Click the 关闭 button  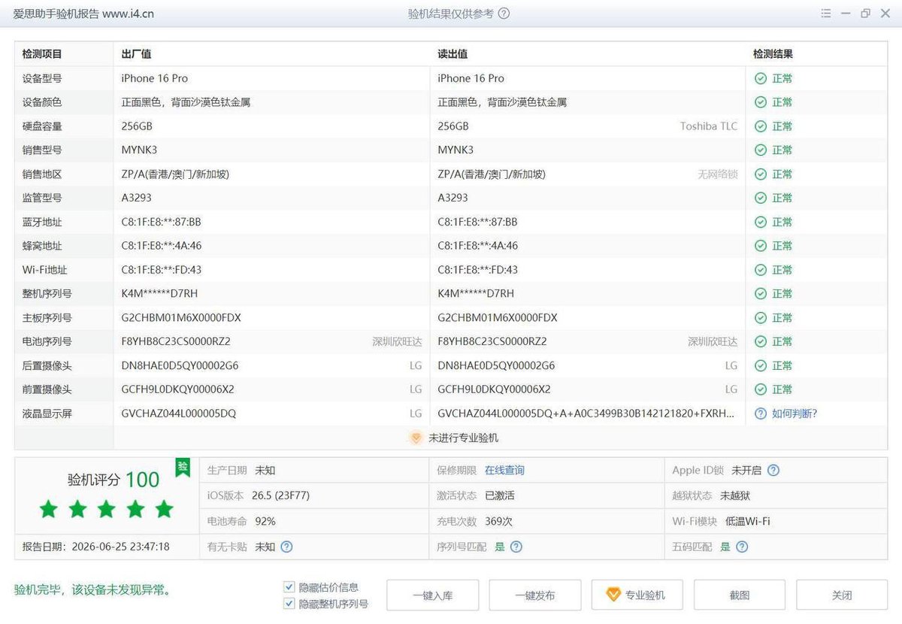click(842, 595)
